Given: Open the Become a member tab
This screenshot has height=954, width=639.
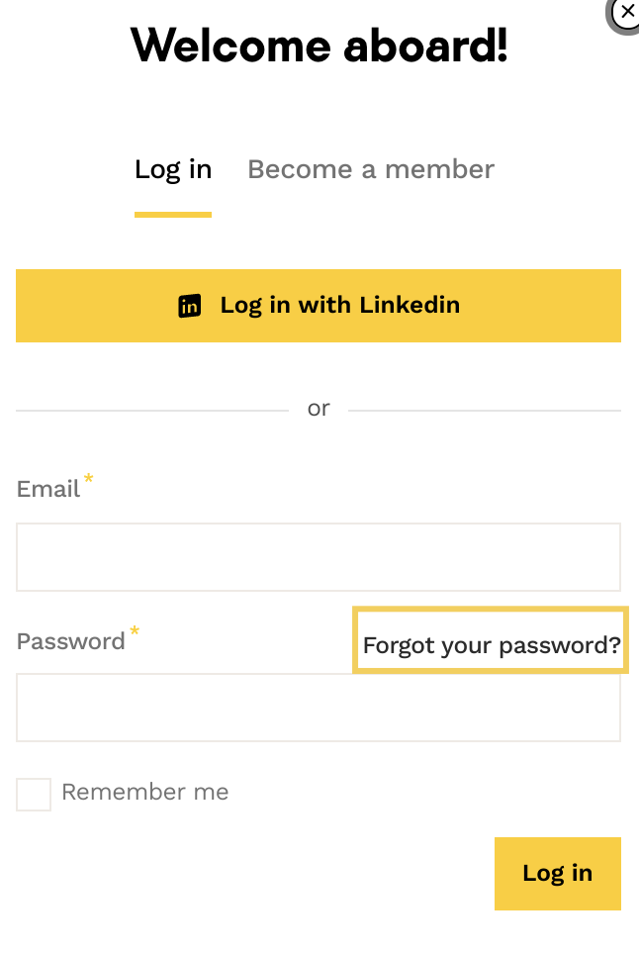Looking at the screenshot, I should point(371,170).
